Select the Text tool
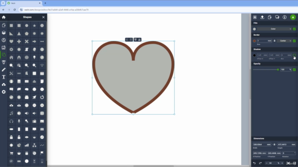Image resolution: width=298 pixels, height=167 pixels. pyautogui.click(x=4, y=77)
